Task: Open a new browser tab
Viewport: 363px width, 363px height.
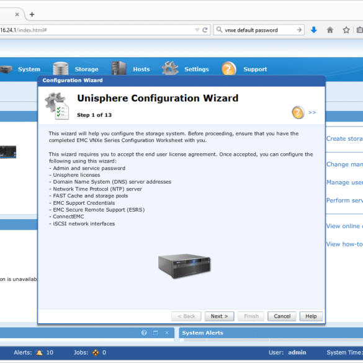Action: [32, 14]
